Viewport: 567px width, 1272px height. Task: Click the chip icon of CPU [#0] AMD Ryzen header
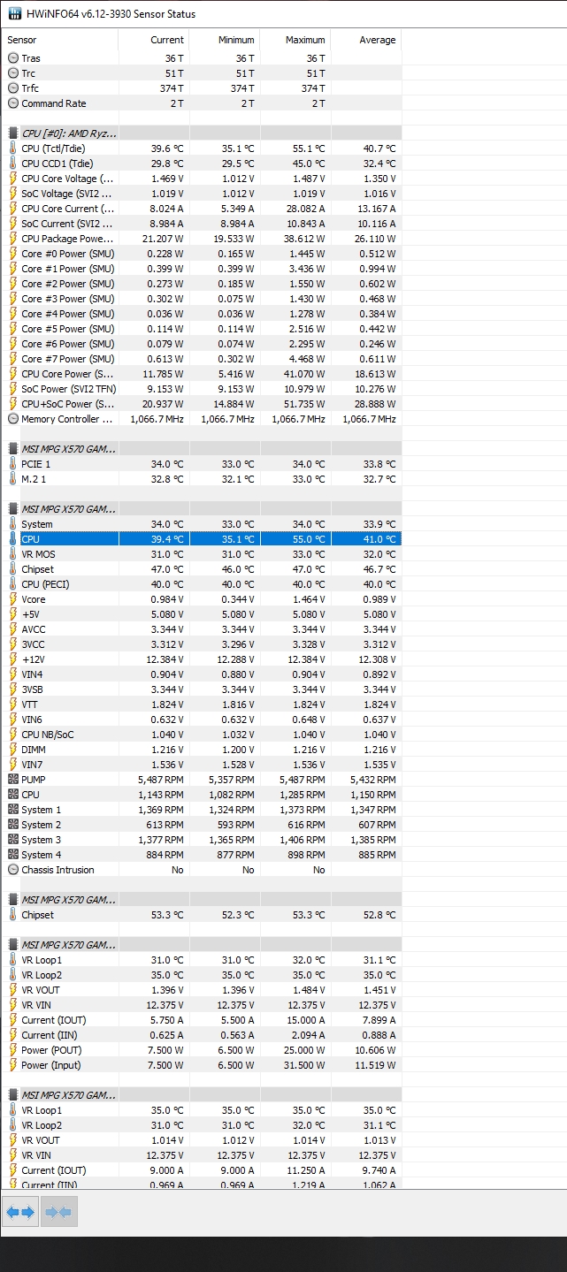tap(12, 133)
